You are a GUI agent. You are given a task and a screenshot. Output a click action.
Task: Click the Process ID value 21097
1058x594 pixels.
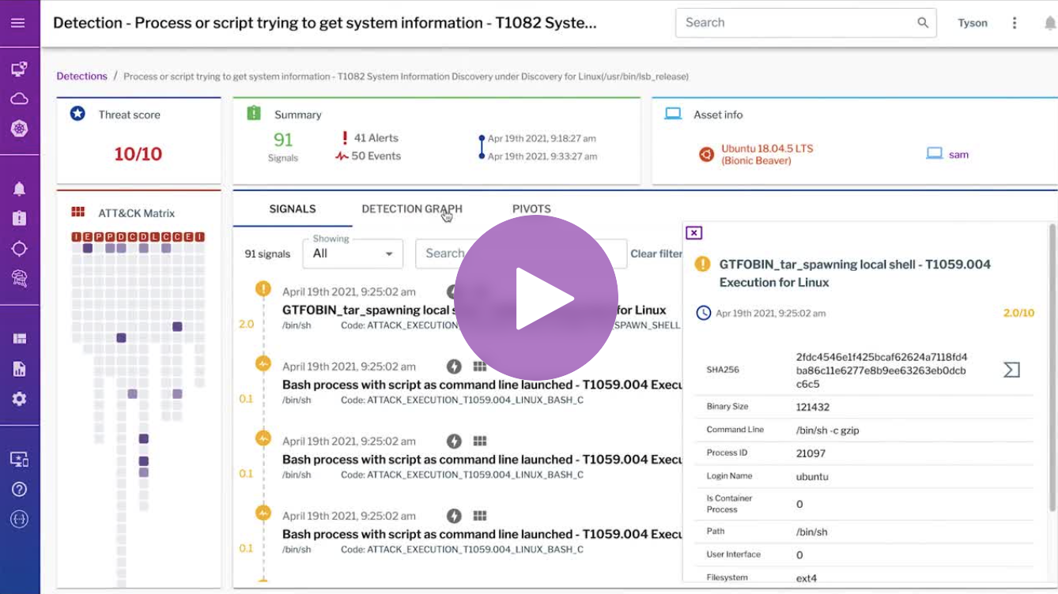(811, 453)
